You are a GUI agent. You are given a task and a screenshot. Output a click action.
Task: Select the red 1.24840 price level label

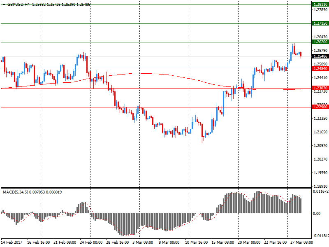[x=320, y=69]
